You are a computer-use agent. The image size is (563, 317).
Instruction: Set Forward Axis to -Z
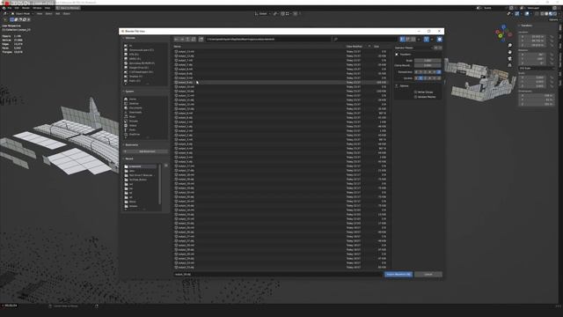(439, 72)
